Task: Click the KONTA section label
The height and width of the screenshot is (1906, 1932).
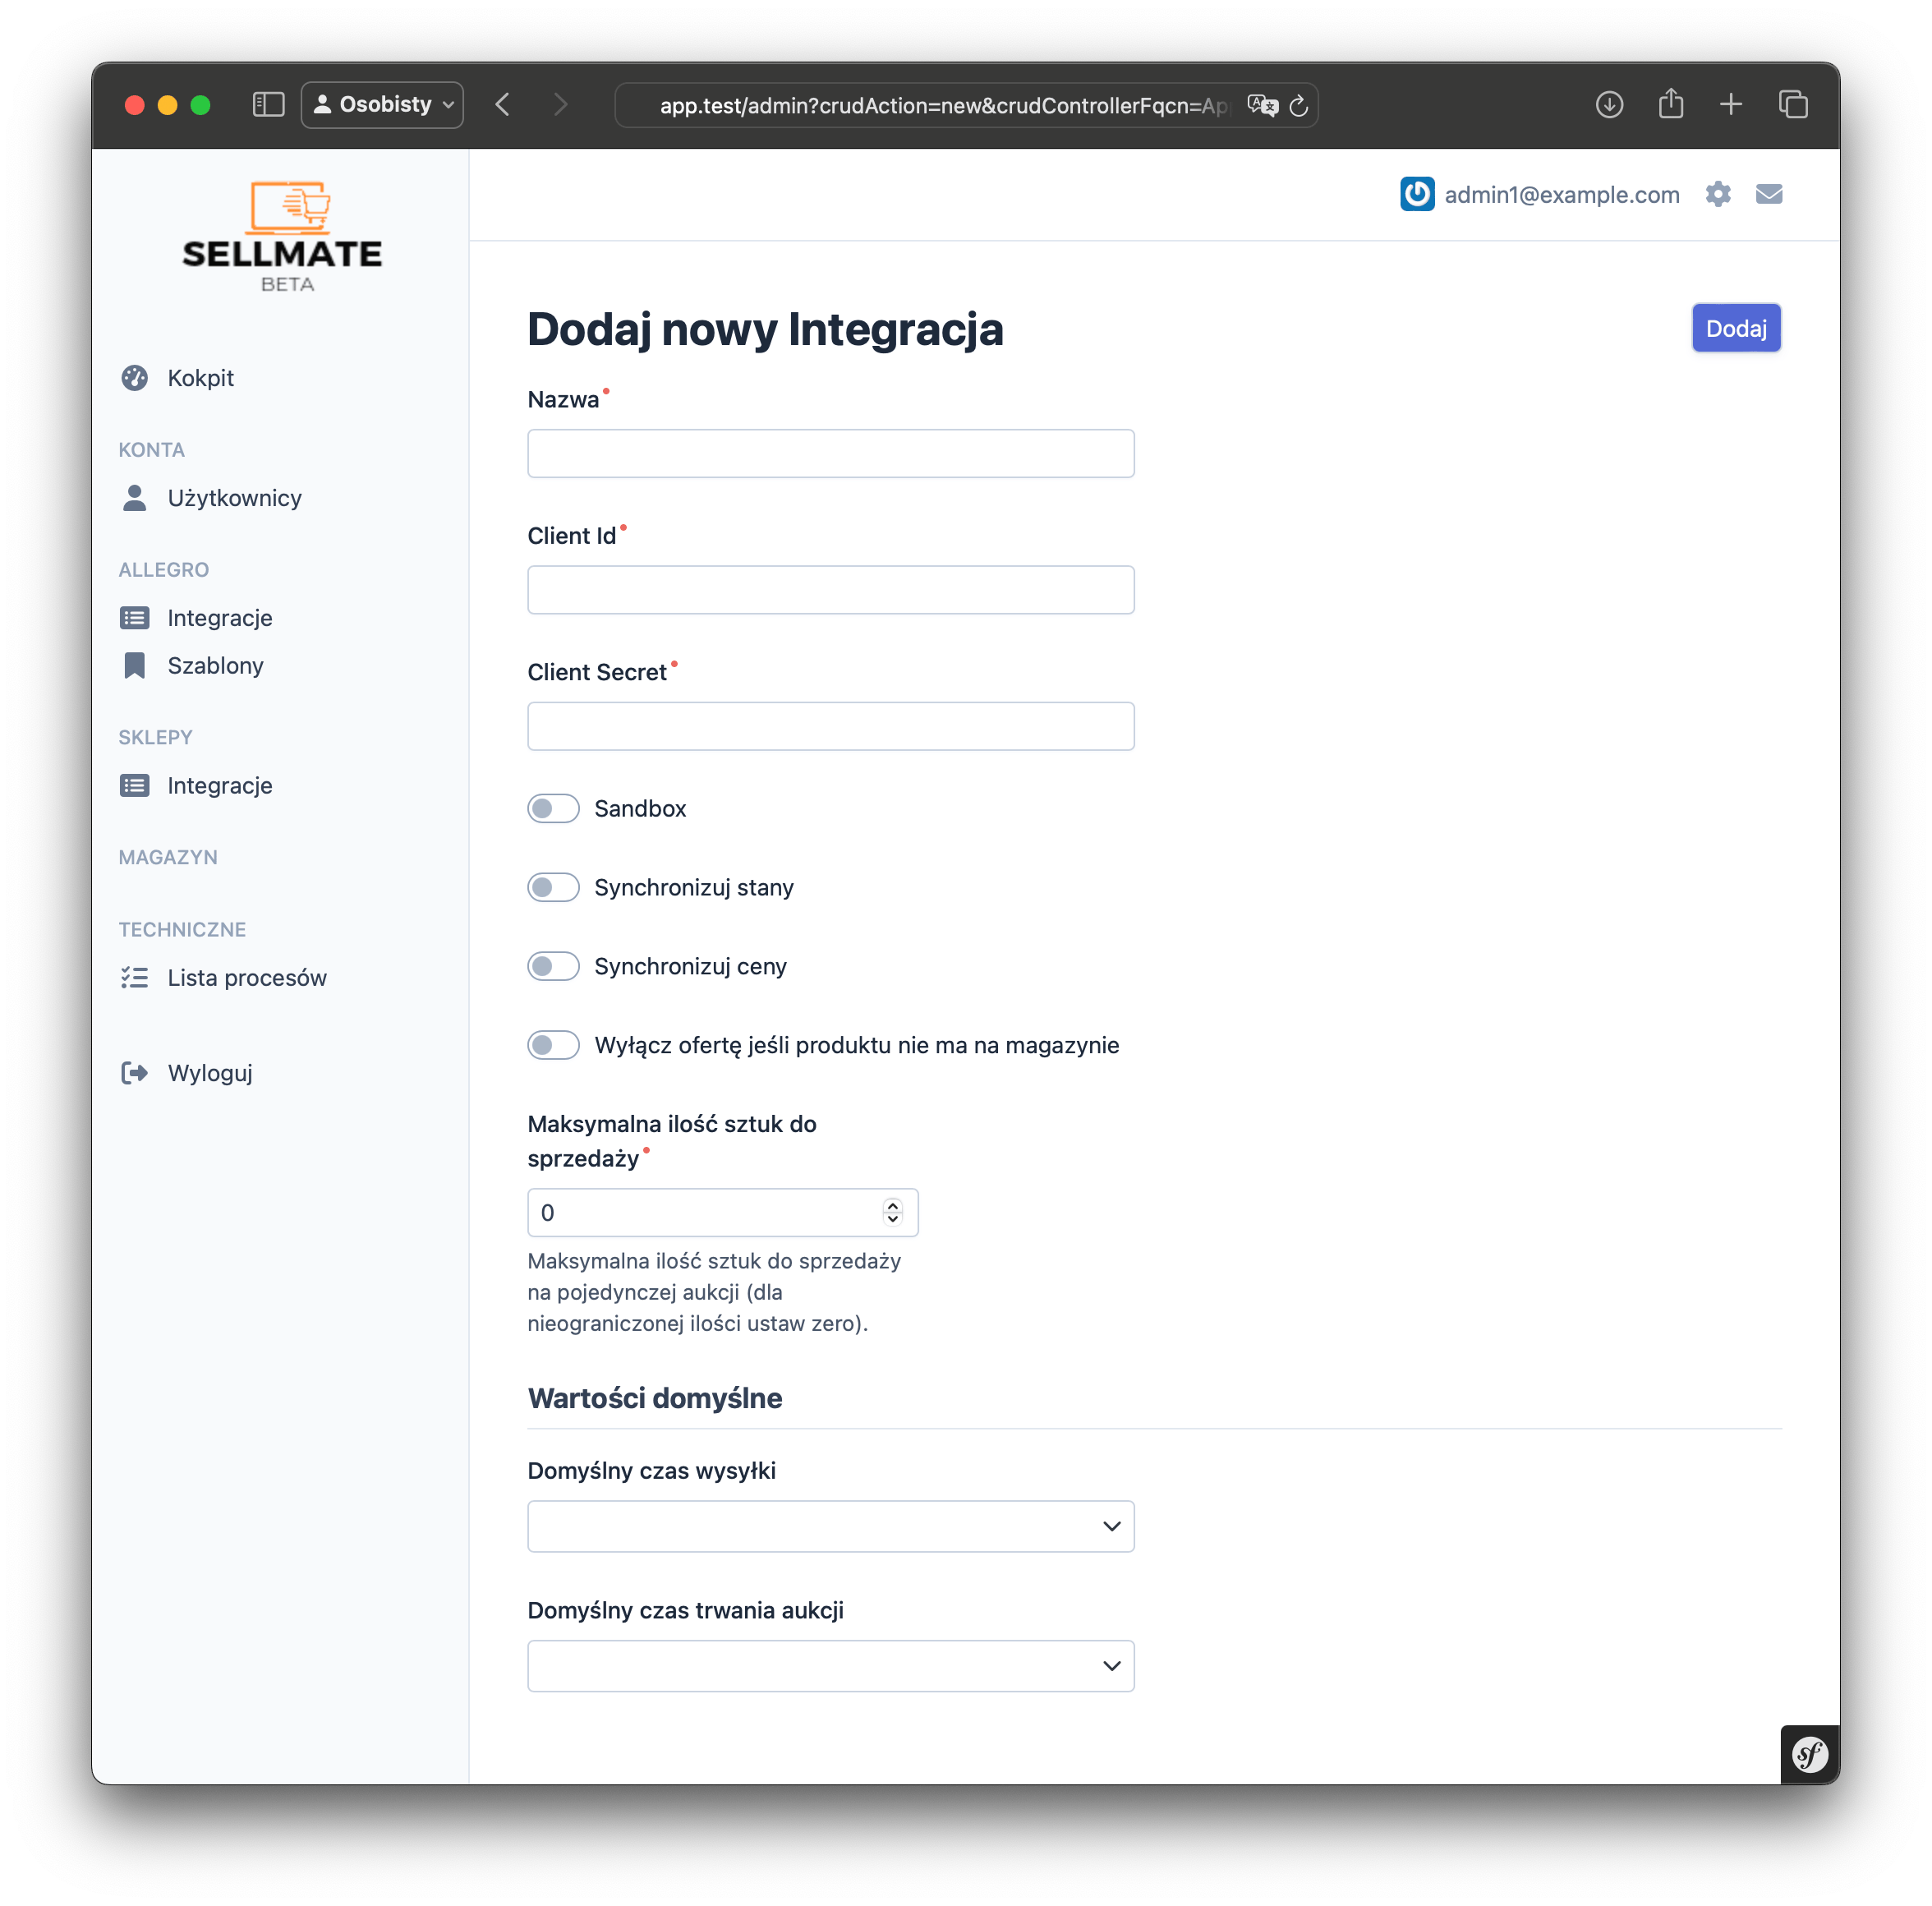Action: [x=152, y=450]
